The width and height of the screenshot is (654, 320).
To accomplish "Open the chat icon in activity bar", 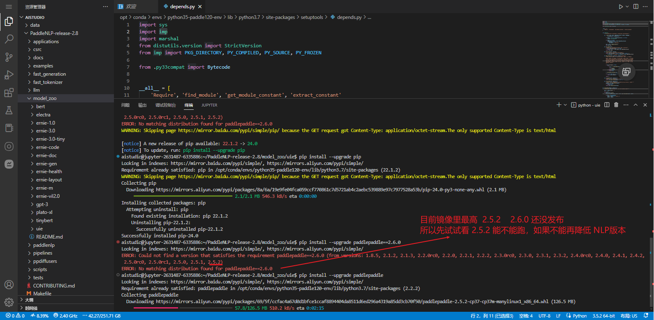I will tap(9, 164).
